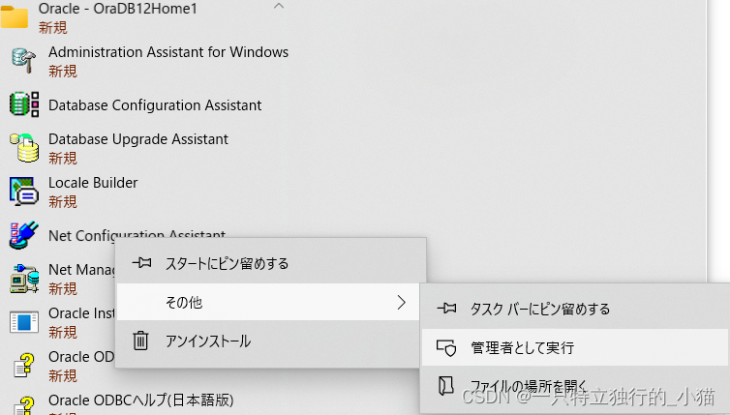Image resolution: width=730 pixels, height=415 pixels.
Task: Open Administration Assistant for Windows icon
Action: [x=24, y=61]
